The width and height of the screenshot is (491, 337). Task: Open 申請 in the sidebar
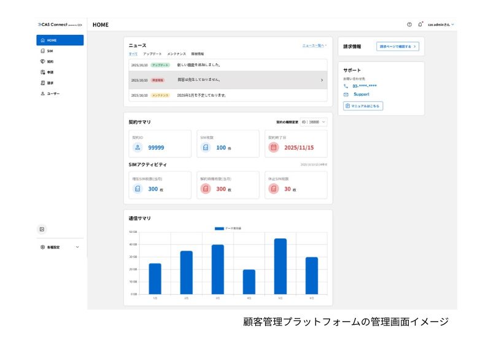[50, 72]
